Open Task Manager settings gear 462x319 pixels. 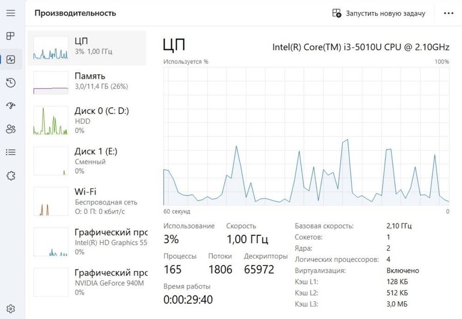[11, 309]
